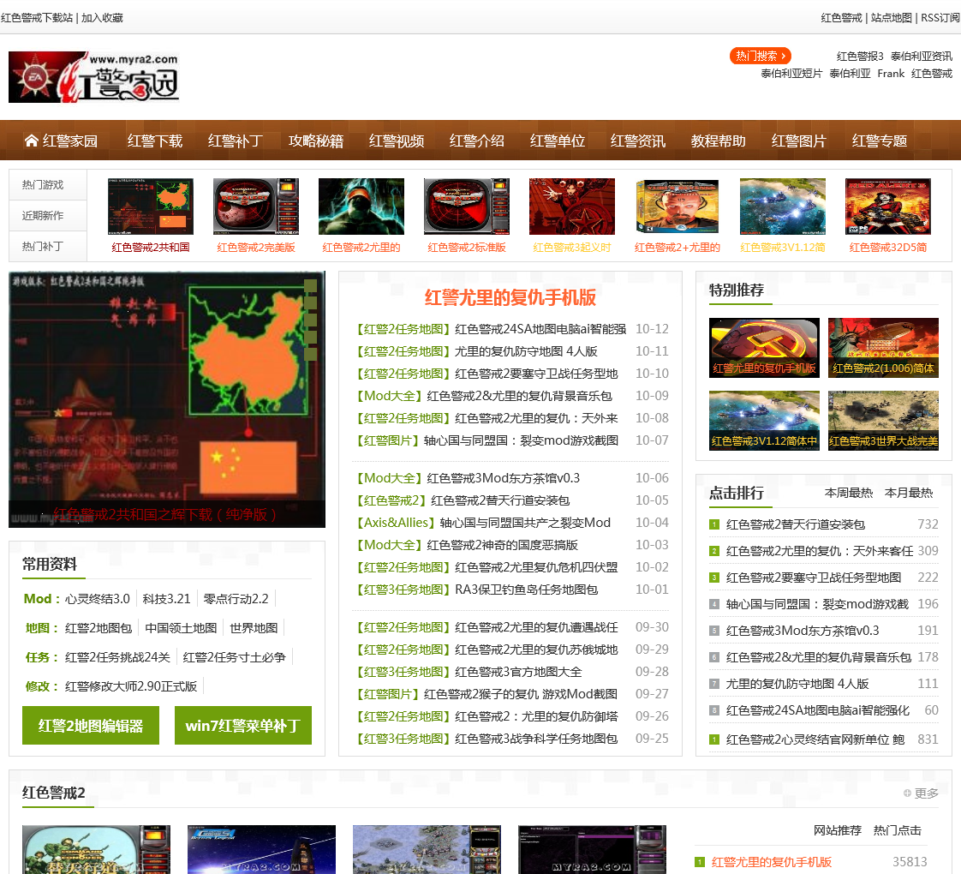Viewport: 961px width, 874px height.
Task: Open 红警修改大师2.90正式版 link
Action: coord(131,686)
